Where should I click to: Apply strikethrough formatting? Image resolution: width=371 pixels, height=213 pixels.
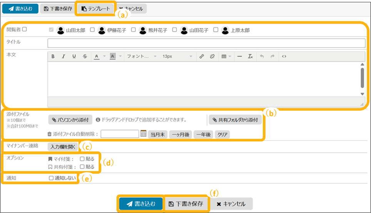85,57
